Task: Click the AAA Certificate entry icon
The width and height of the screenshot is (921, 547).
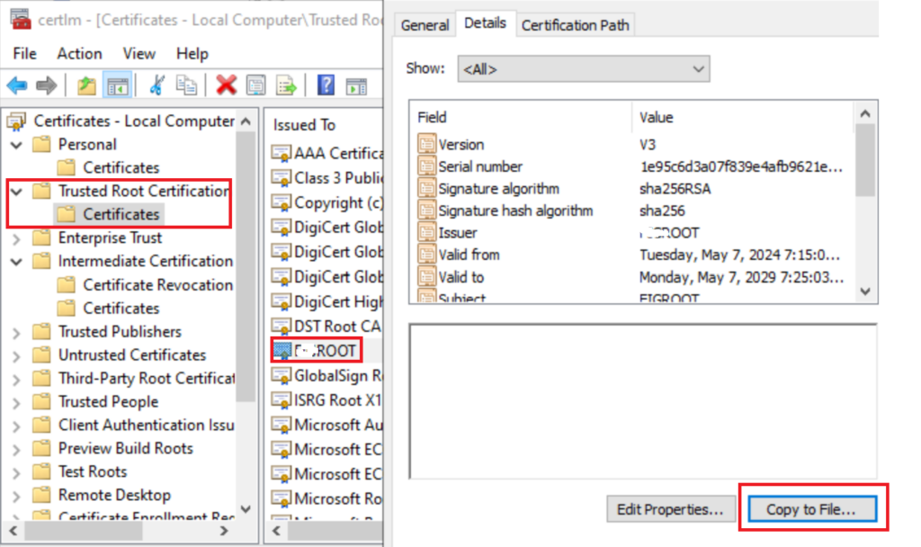Action: pos(282,153)
